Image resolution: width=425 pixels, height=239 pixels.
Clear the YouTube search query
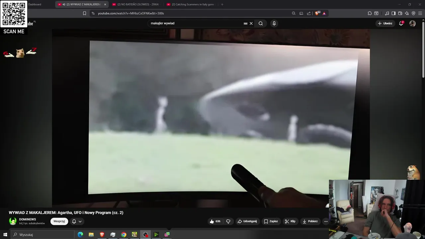(x=251, y=23)
